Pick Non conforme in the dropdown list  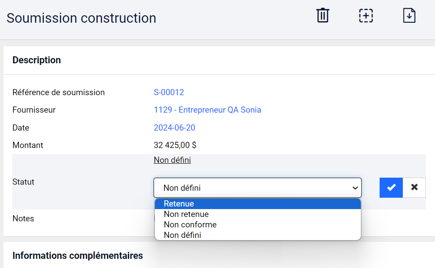[x=258, y=224]
